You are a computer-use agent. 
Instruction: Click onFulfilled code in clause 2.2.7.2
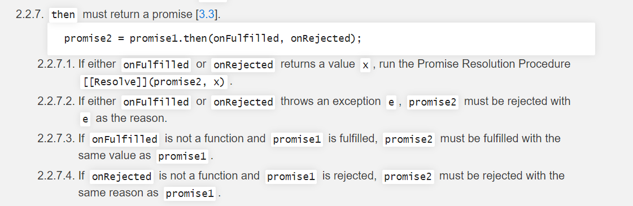(x=156, y=102)
